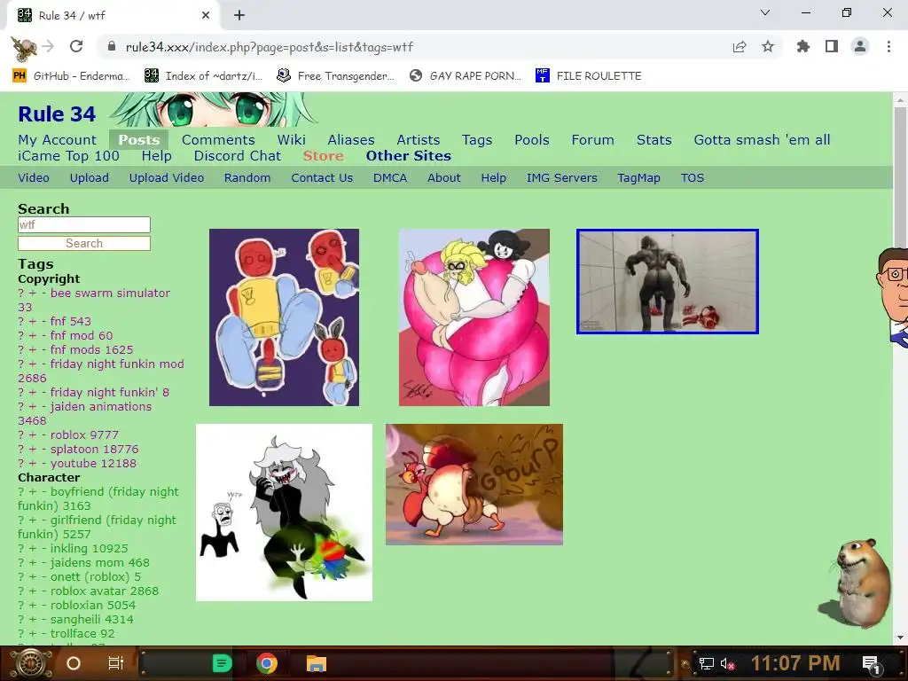This screenshot has width=908, height=681.
Task: Click the 'Search' button
Action: (84, 243)
